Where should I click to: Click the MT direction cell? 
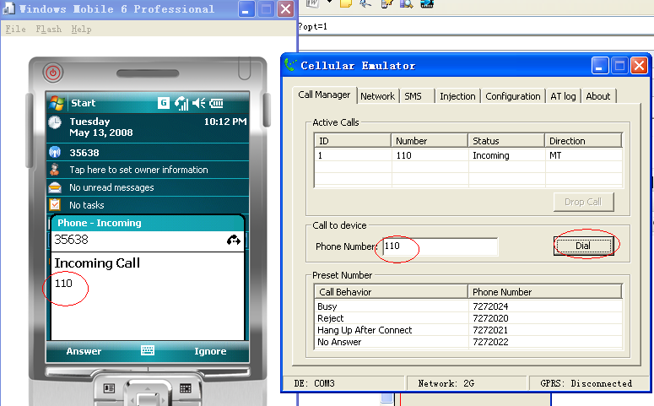[555, 155]
